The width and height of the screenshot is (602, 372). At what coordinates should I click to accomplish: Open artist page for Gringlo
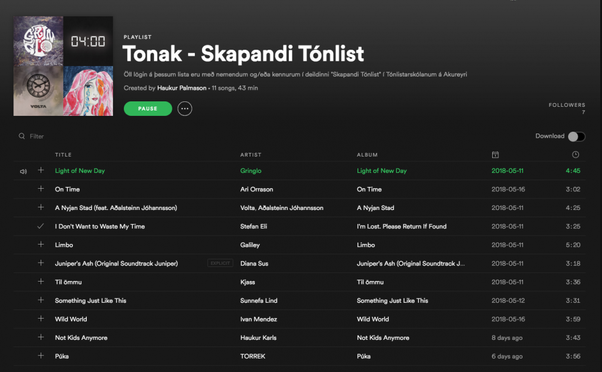click(251, 171)
